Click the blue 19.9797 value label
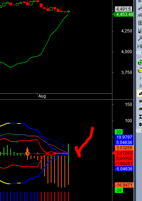This screenshot has width=142, height=201. (x=124, y=137)
